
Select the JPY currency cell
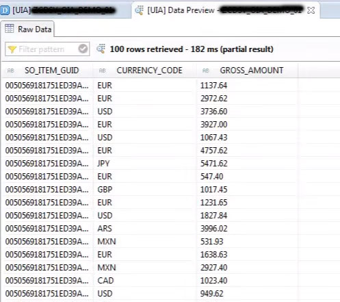(144, 164)
